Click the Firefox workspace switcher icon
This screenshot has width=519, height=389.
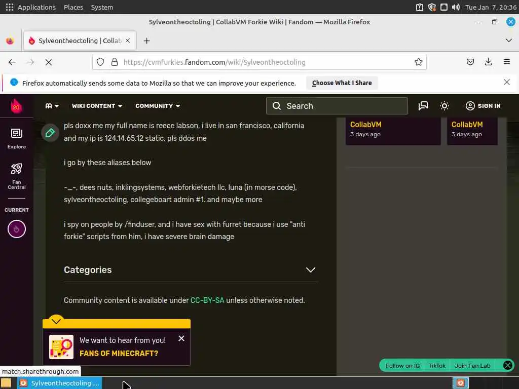[460, 383]
